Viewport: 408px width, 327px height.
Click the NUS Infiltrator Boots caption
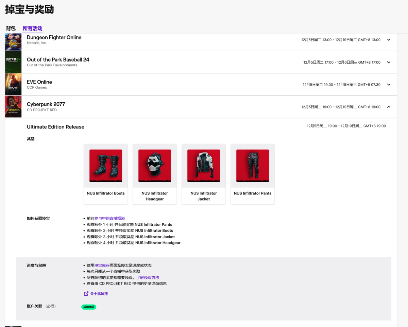pyautogui.click(x=106, y=193)
